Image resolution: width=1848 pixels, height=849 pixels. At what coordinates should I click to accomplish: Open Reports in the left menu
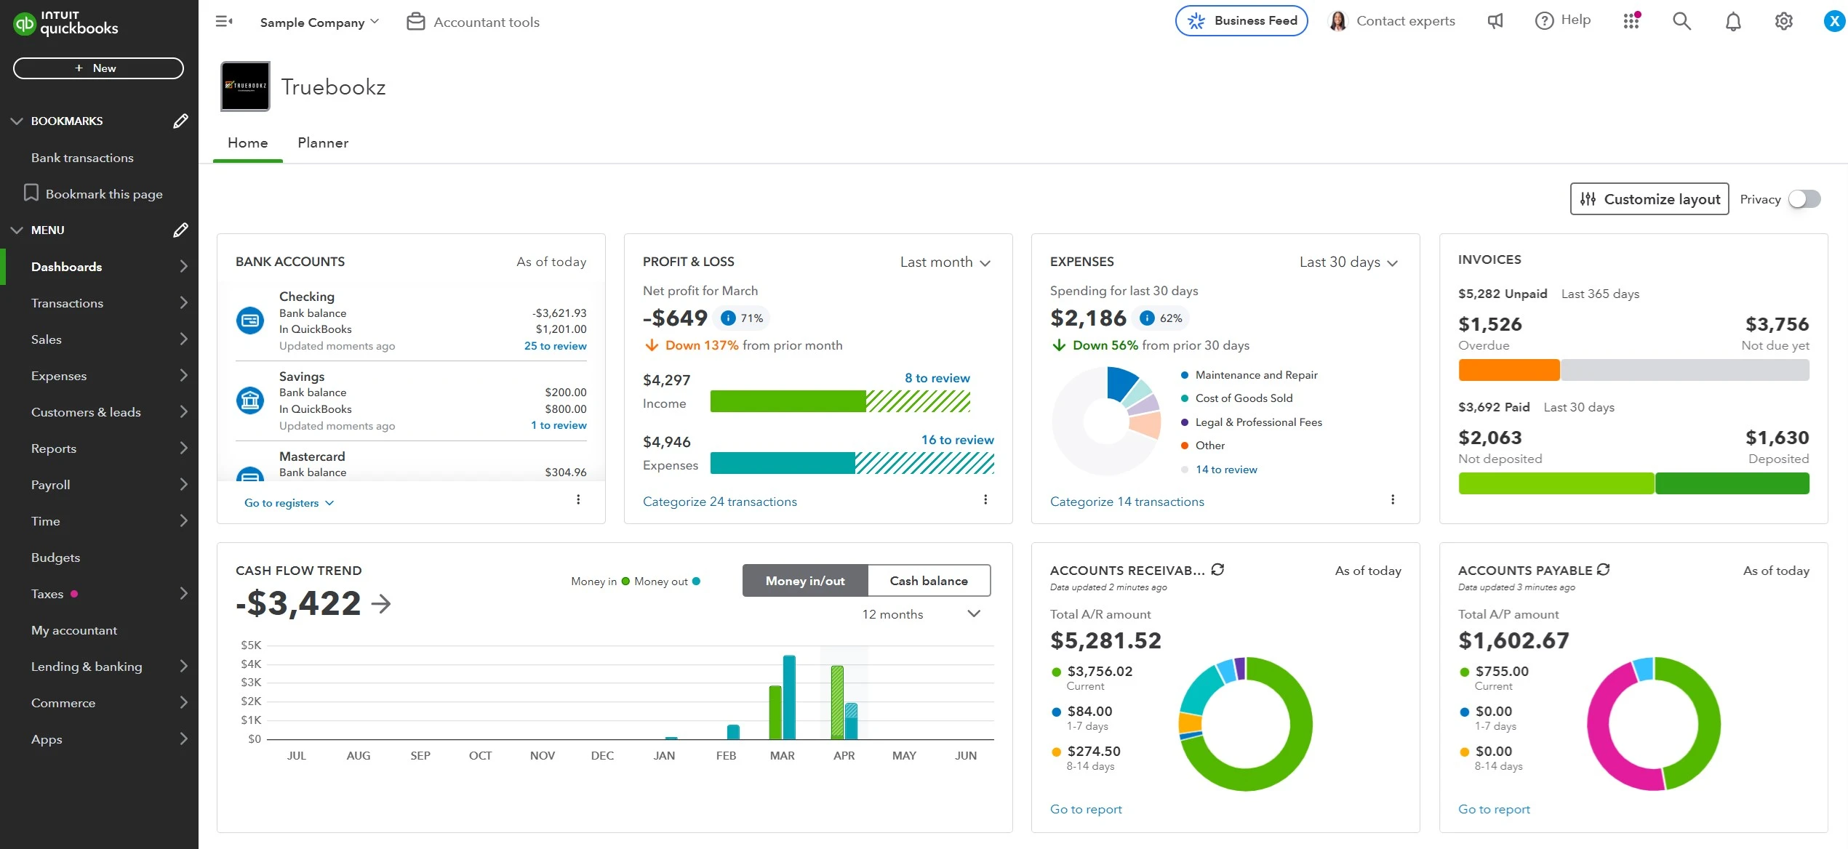point(54,448)
